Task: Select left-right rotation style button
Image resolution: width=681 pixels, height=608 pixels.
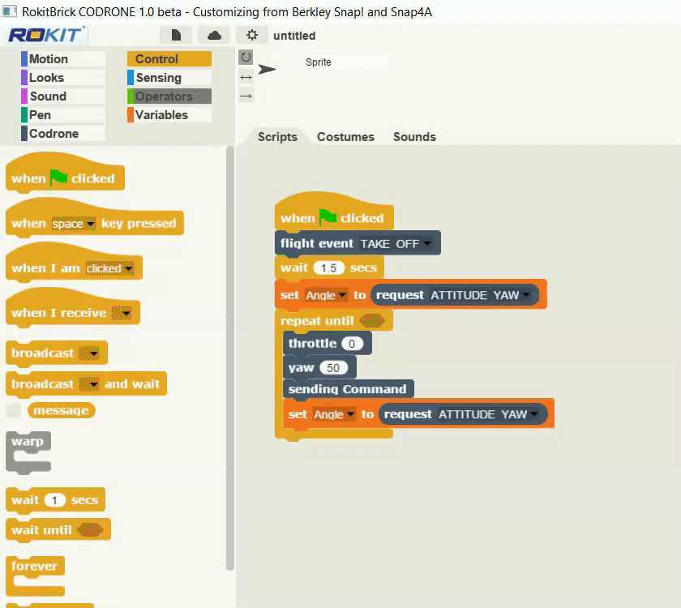Action: pos(246,77)
